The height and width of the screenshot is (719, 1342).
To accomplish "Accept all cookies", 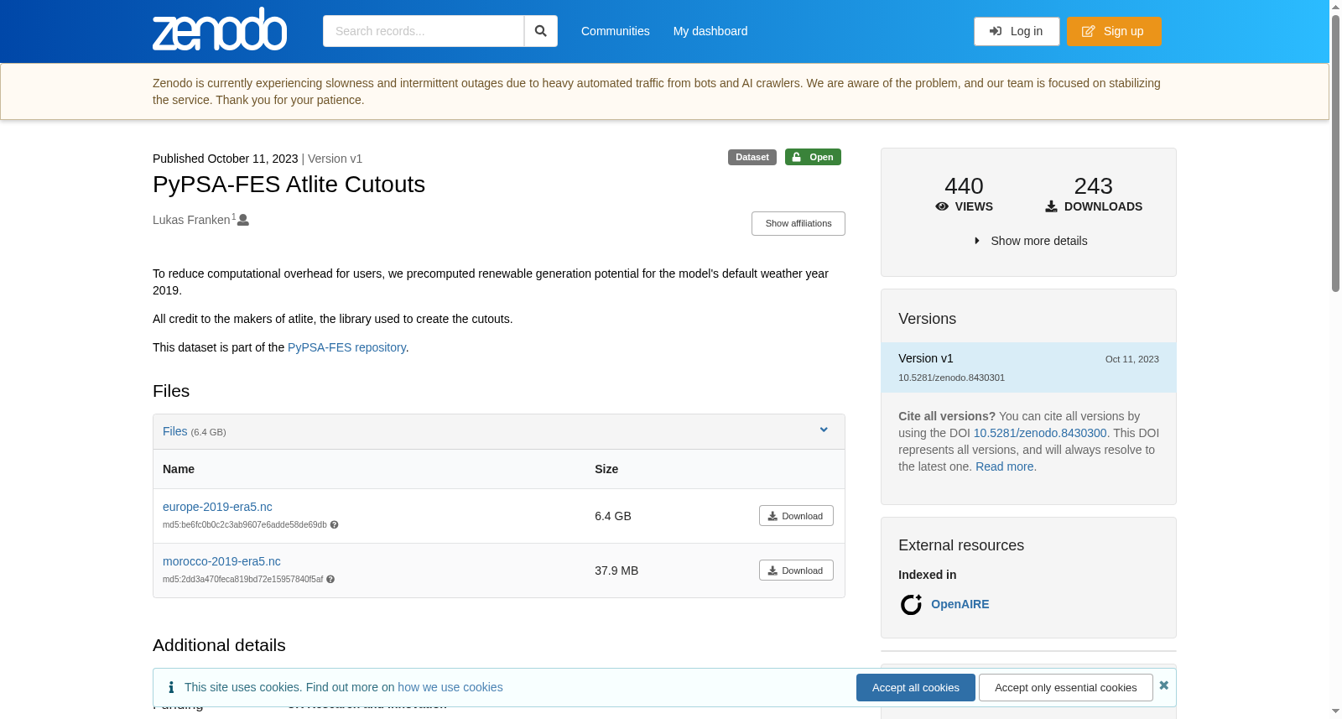I will [x=916, y=688].
